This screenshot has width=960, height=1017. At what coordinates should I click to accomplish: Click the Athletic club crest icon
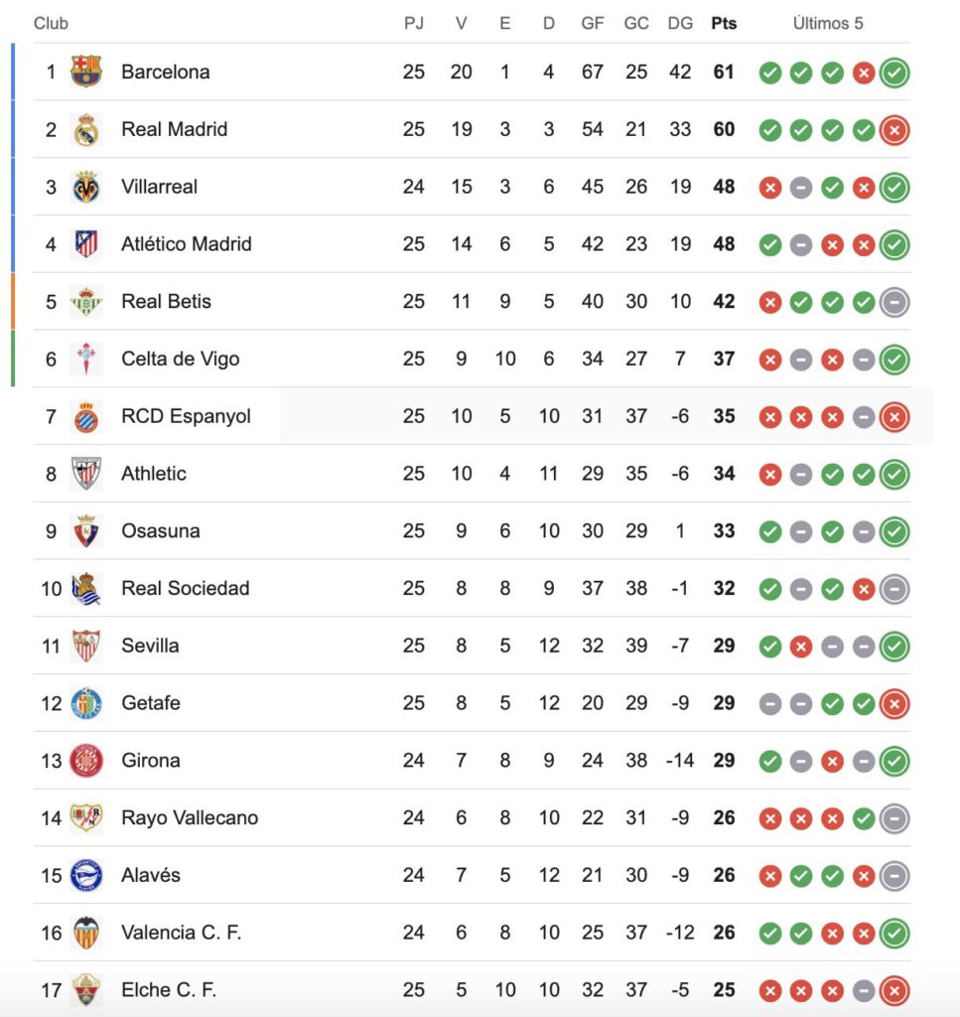point(86,474)
